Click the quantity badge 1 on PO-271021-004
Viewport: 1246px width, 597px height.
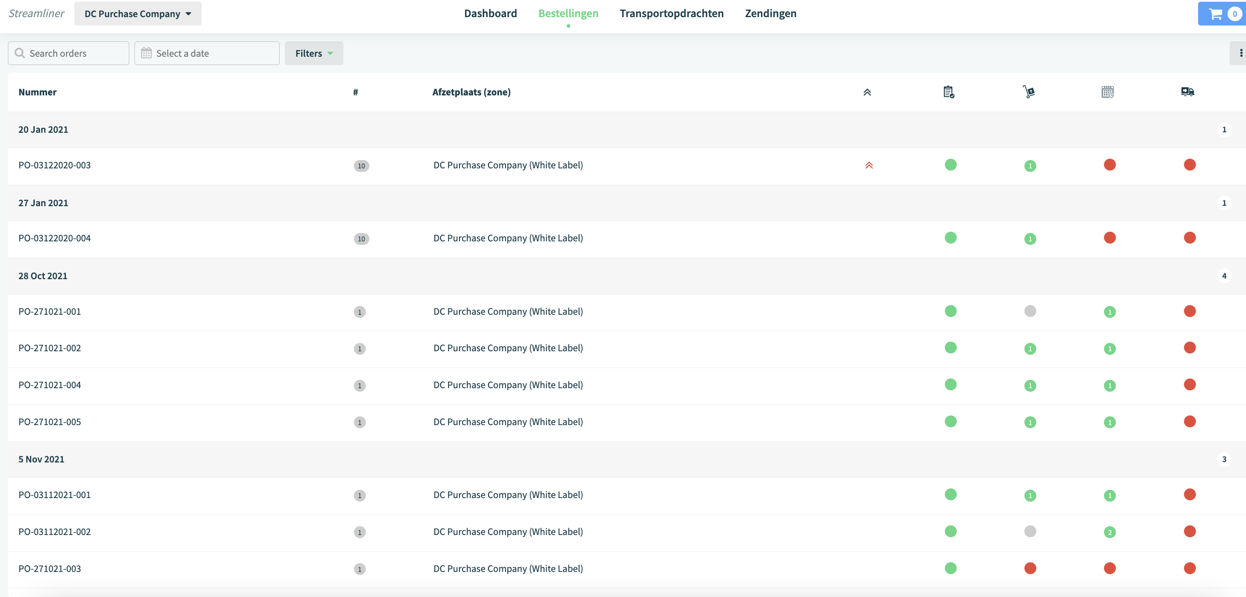359,386
